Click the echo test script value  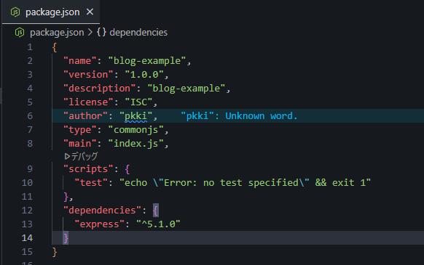pos(245,183)
